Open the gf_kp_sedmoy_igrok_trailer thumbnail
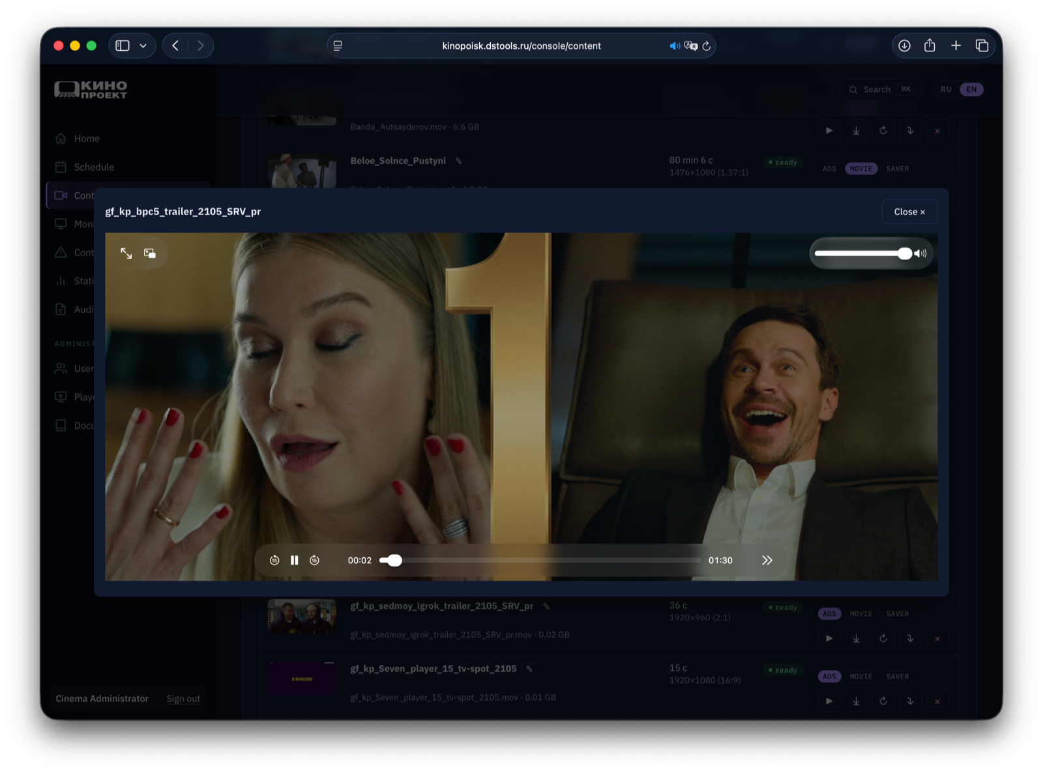 [302, 617]
